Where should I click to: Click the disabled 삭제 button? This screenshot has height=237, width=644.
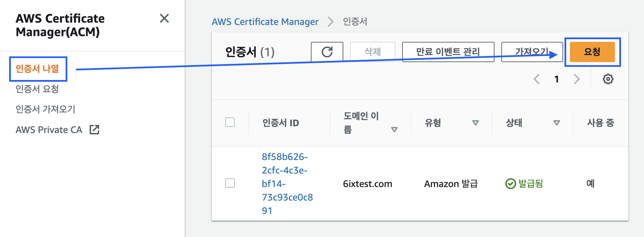tap(373, 52)
